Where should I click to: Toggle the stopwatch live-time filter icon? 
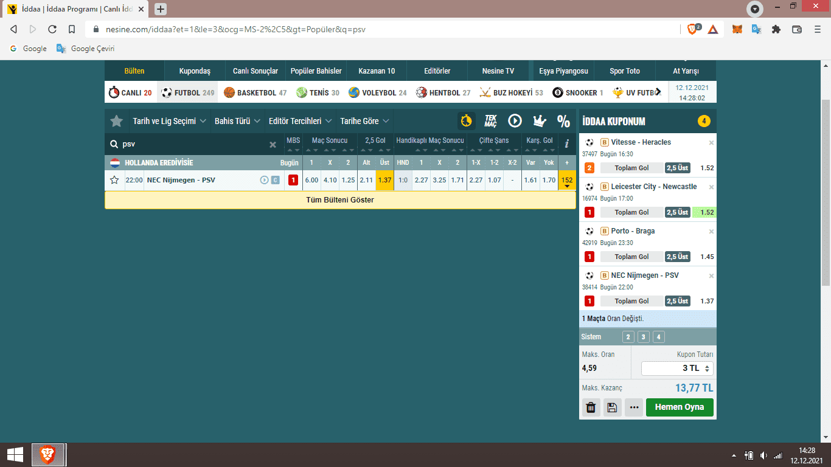(467, 120)
